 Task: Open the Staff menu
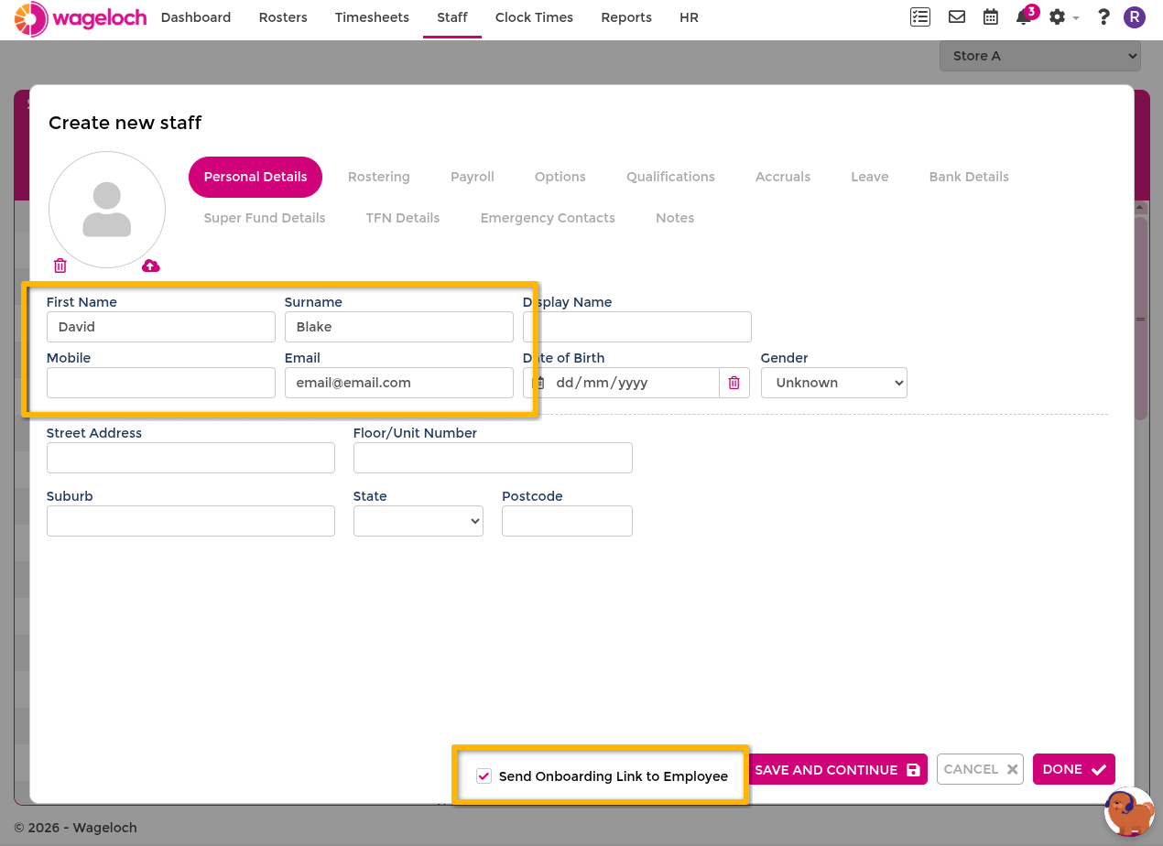point(452,17)
